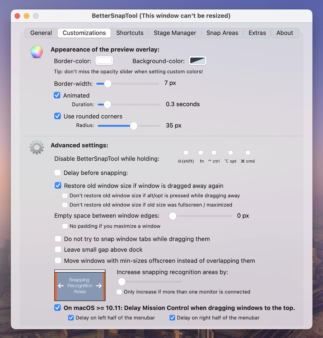Enable the ctrl modifier checkbox

(x=214, y=153)
